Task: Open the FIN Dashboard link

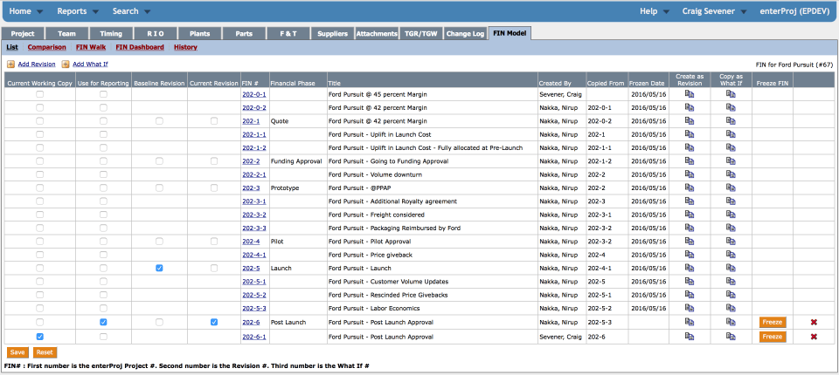Action: (x=140, y=47)
